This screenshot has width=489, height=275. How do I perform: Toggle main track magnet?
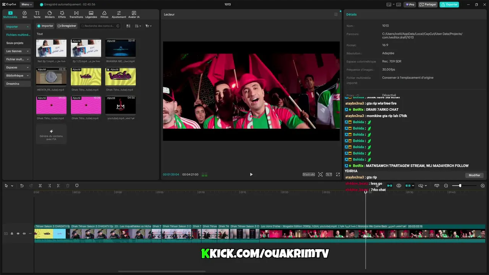pos(390,186)
